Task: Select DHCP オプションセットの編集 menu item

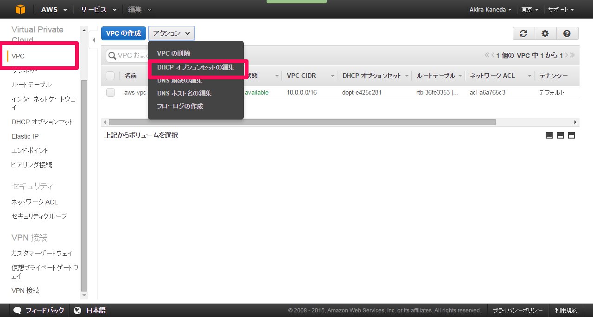Action: (196, 68)
